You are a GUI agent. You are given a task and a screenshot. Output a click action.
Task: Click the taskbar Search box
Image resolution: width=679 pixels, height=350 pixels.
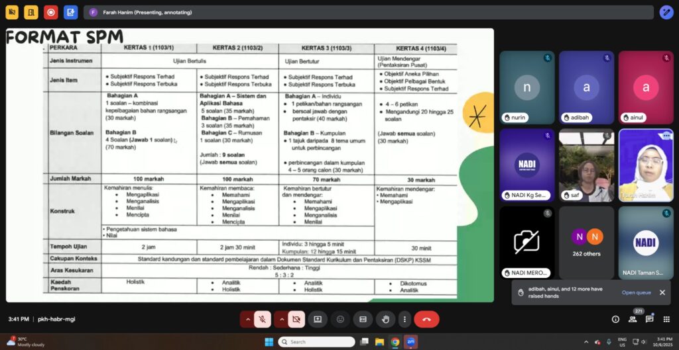[316, 342]
